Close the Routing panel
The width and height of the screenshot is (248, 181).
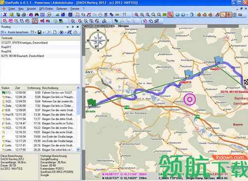[78, 27]
